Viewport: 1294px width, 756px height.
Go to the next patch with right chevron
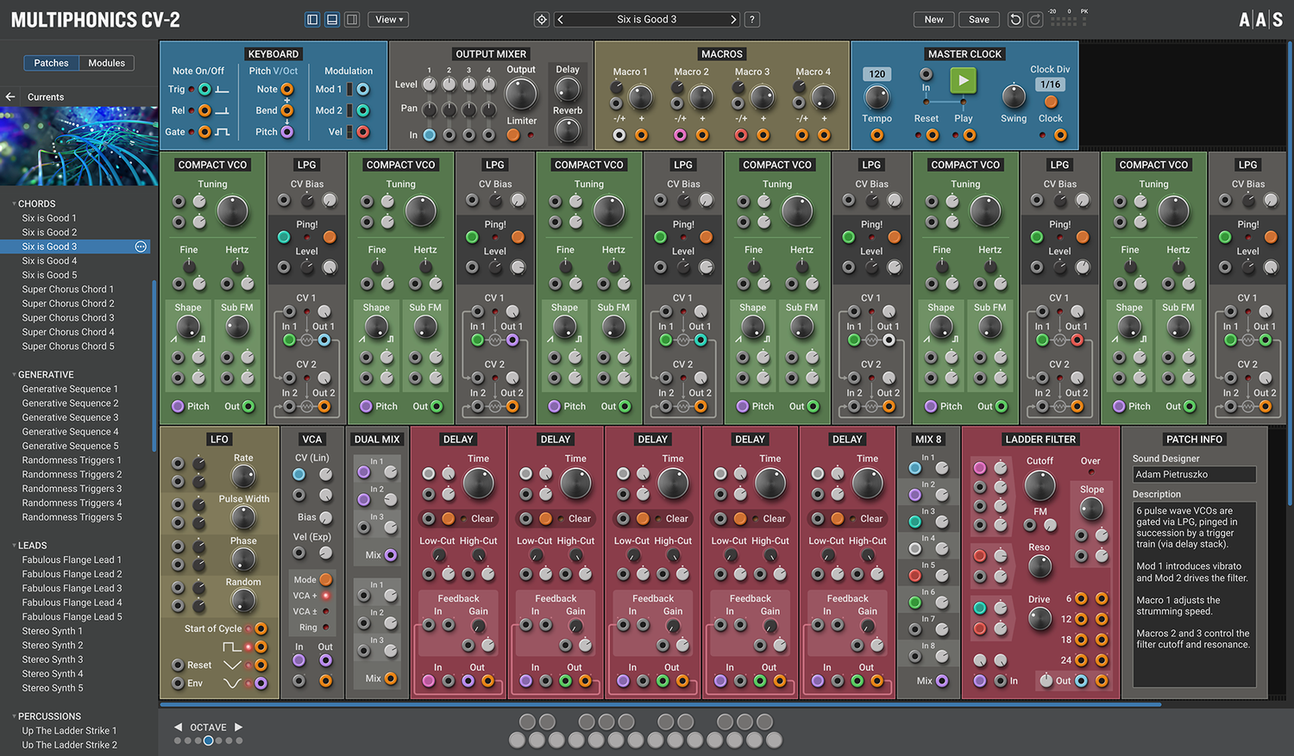point(733,19)
